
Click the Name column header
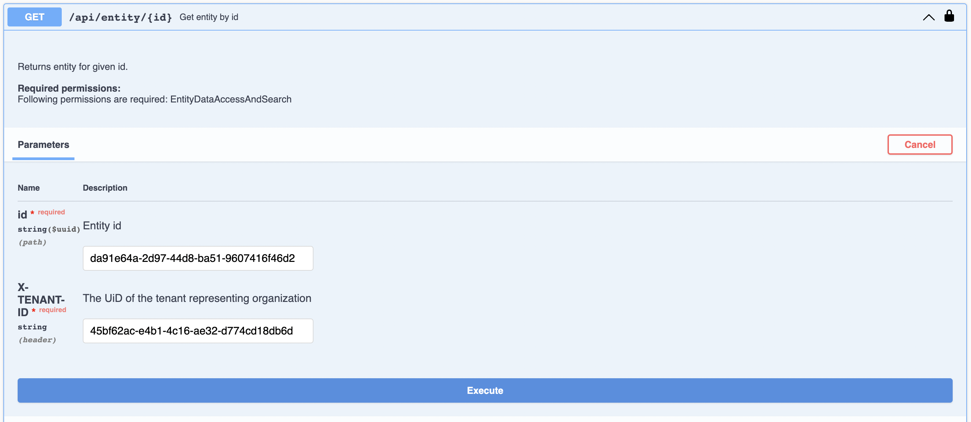(x=28, y=188)
